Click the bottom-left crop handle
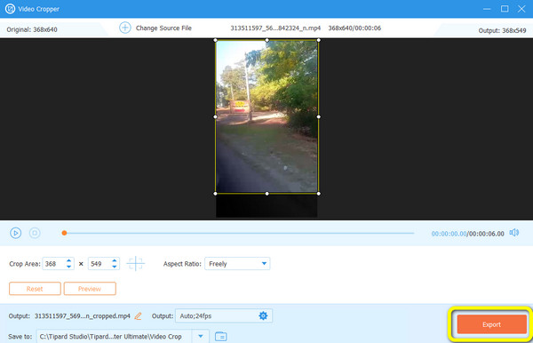Viewport: 533px width, 343px height. pos(215,194)
